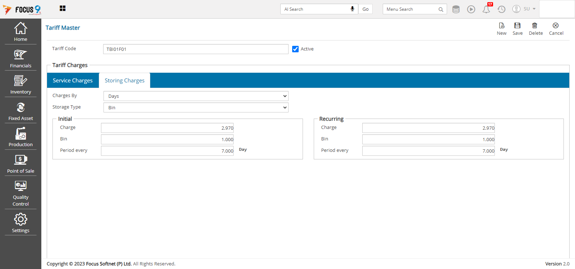Open Point of Sale module

pos(20,164)
